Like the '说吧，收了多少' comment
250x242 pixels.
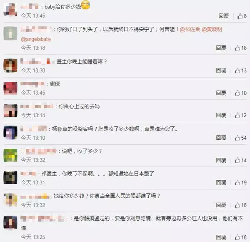click(x=240, y=160)
